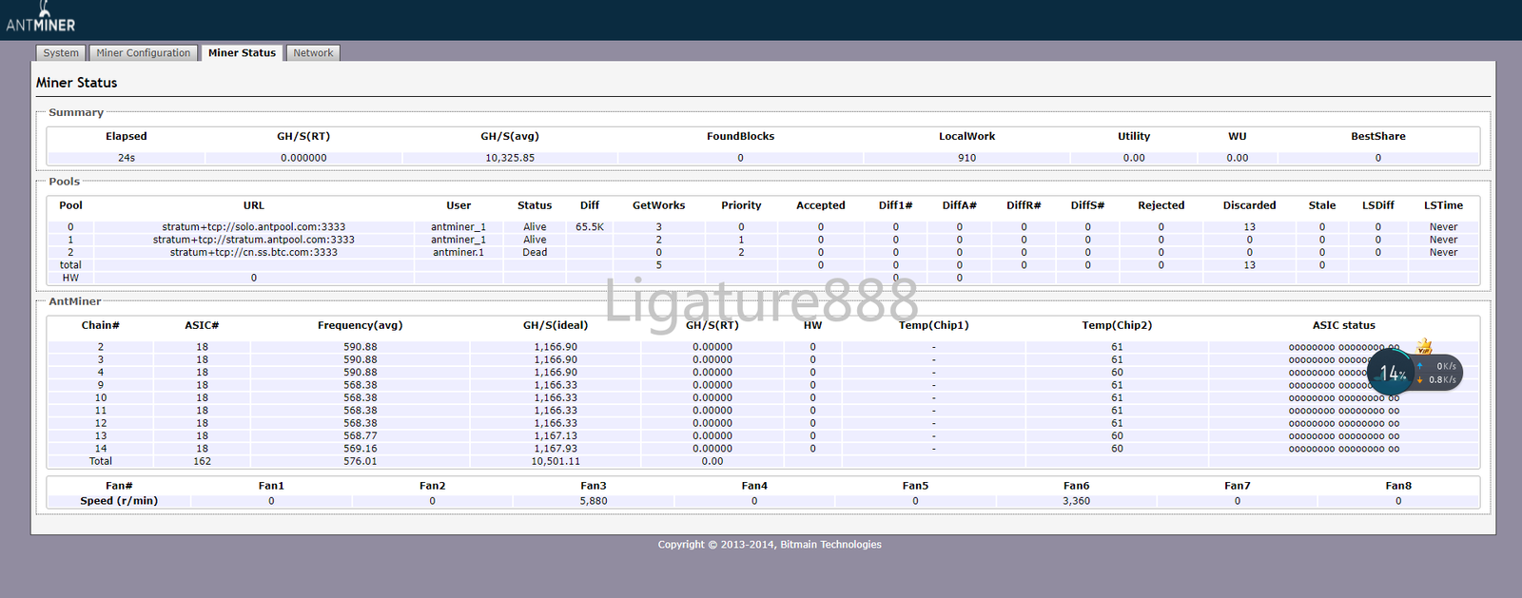
Task: Click the pool URL stratum+tcp://cn.ss.btc.com:3333
Action: click(254, 252)
